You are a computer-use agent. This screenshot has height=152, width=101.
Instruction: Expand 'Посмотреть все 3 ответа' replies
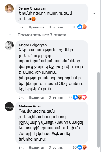coord(42,35)
